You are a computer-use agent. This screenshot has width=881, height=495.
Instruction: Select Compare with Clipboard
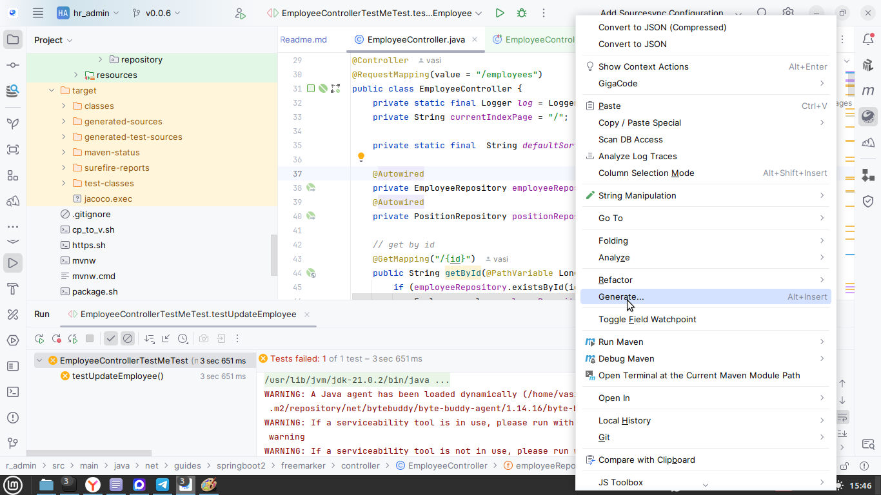coord(706,460)
